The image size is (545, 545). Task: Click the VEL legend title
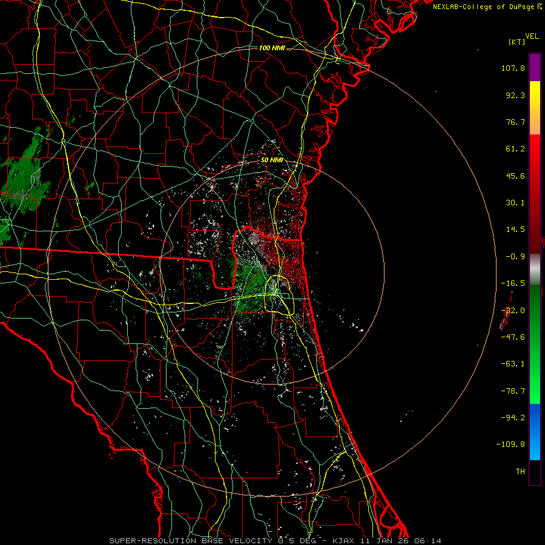coord(532,36)
